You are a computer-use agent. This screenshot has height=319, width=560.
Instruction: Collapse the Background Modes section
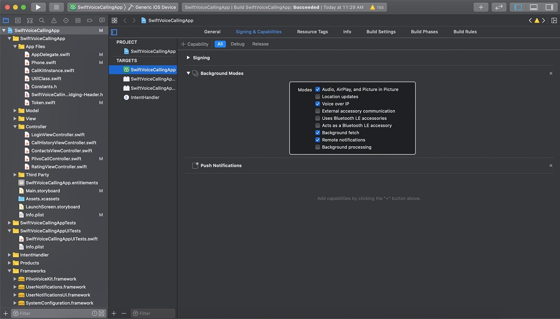pyautogui.click(x=188, y=73)
